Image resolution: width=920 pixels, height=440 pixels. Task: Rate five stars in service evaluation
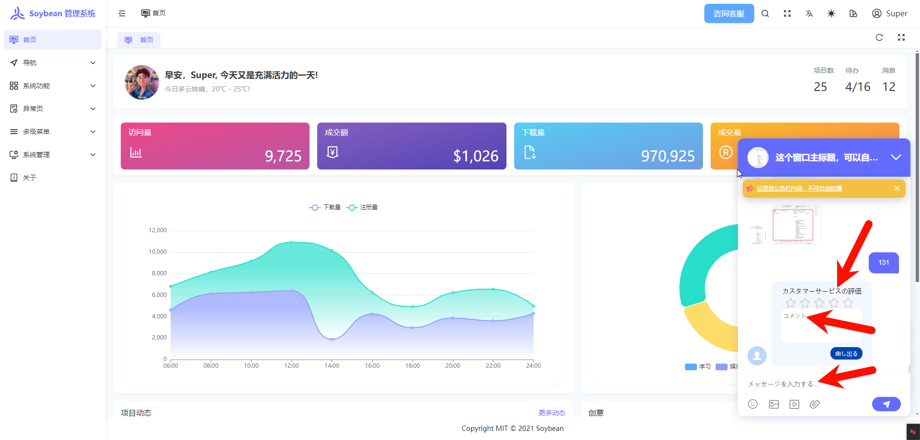coord(848,303)
